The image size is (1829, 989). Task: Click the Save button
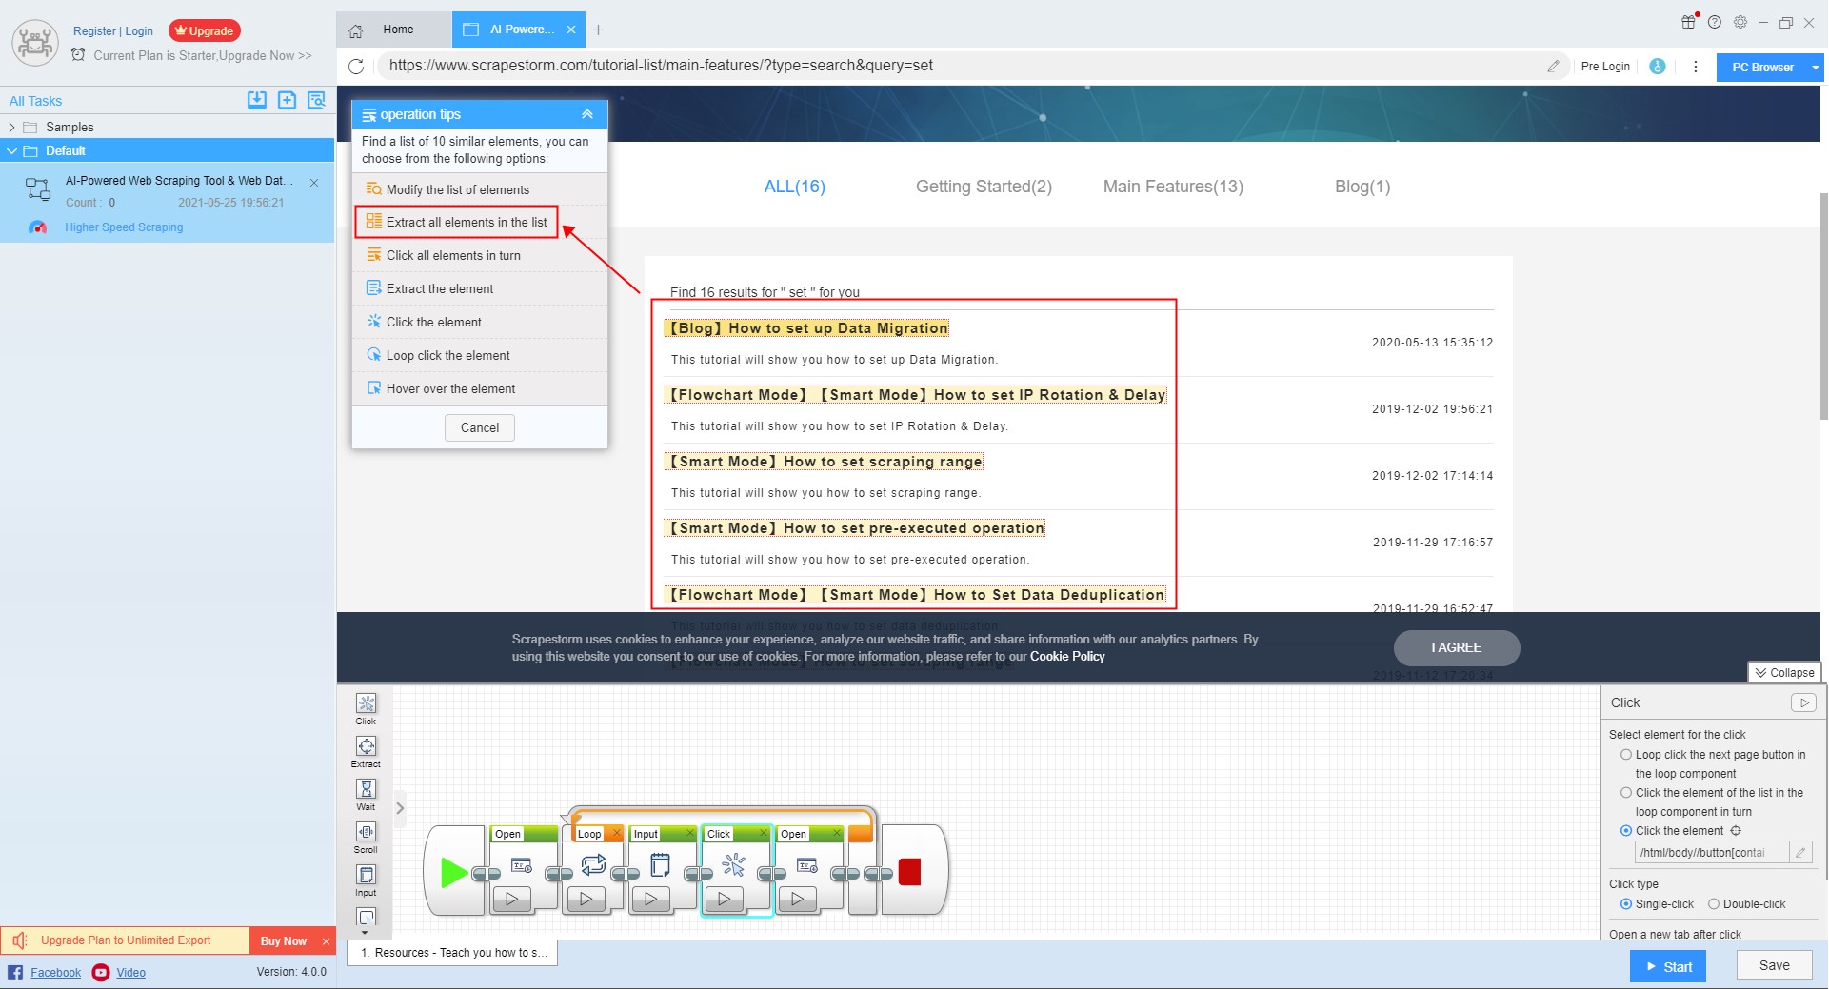(x=1773, y=965)
